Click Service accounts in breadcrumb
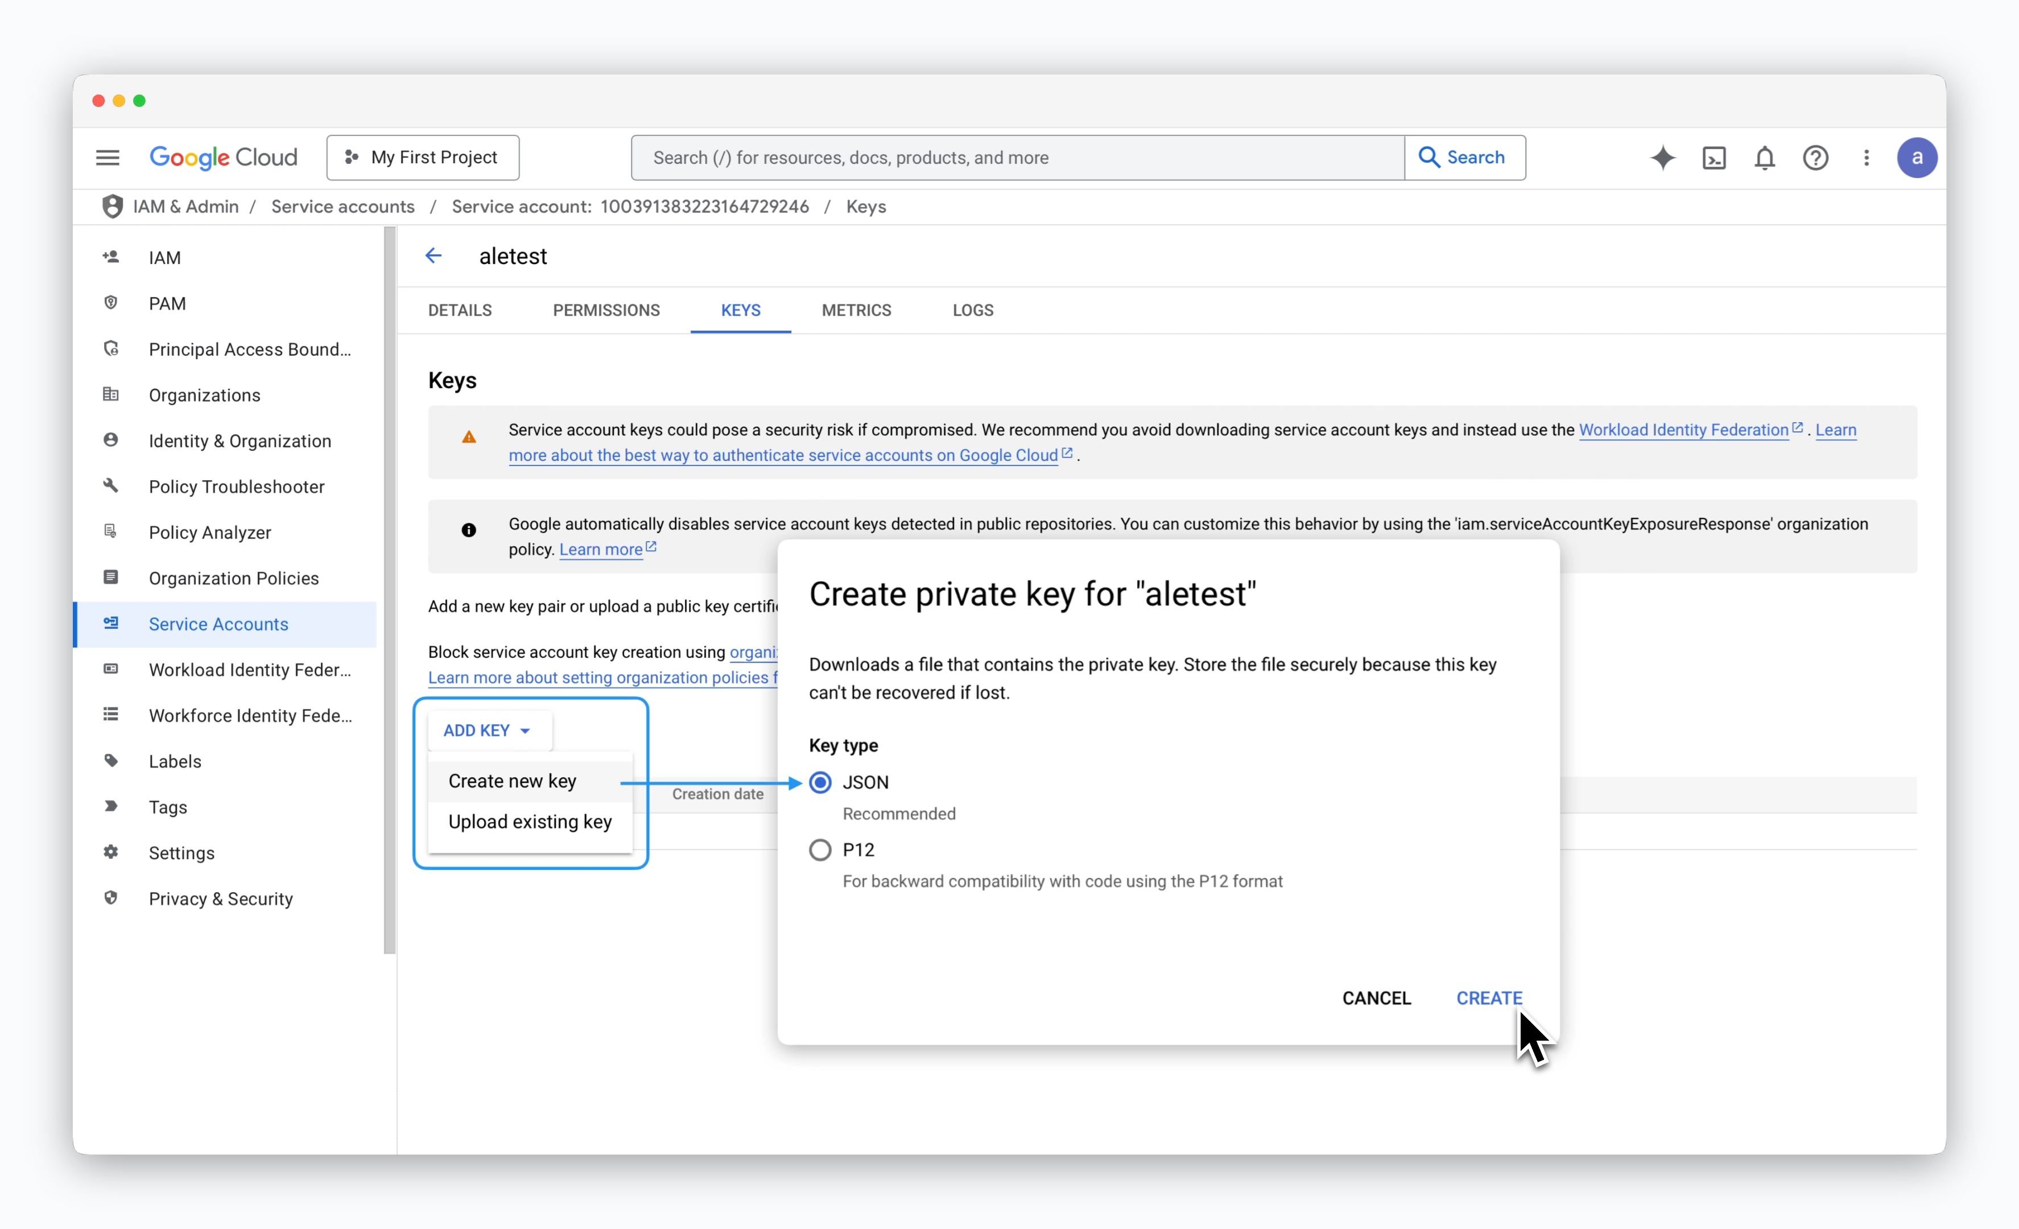 (x=342, y=207)
